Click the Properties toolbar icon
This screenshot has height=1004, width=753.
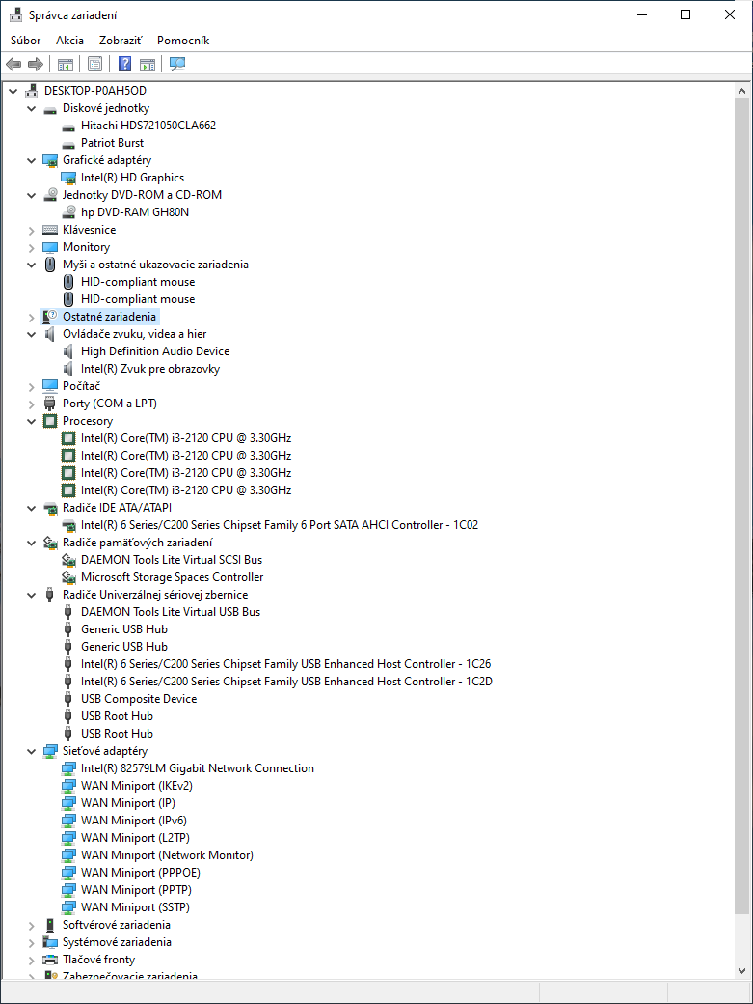pos(94,65)
